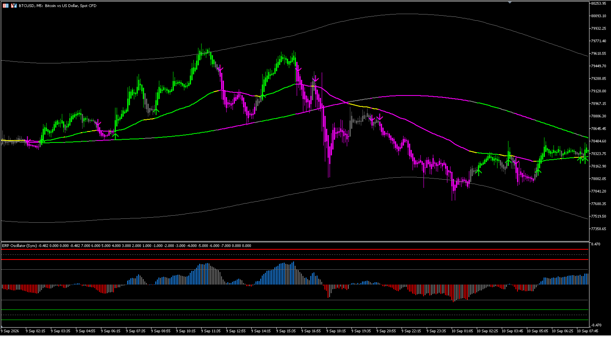Screen dimensions: 611x337
Task: Click the 78484.60 price level label
Action: coord(599,141)
